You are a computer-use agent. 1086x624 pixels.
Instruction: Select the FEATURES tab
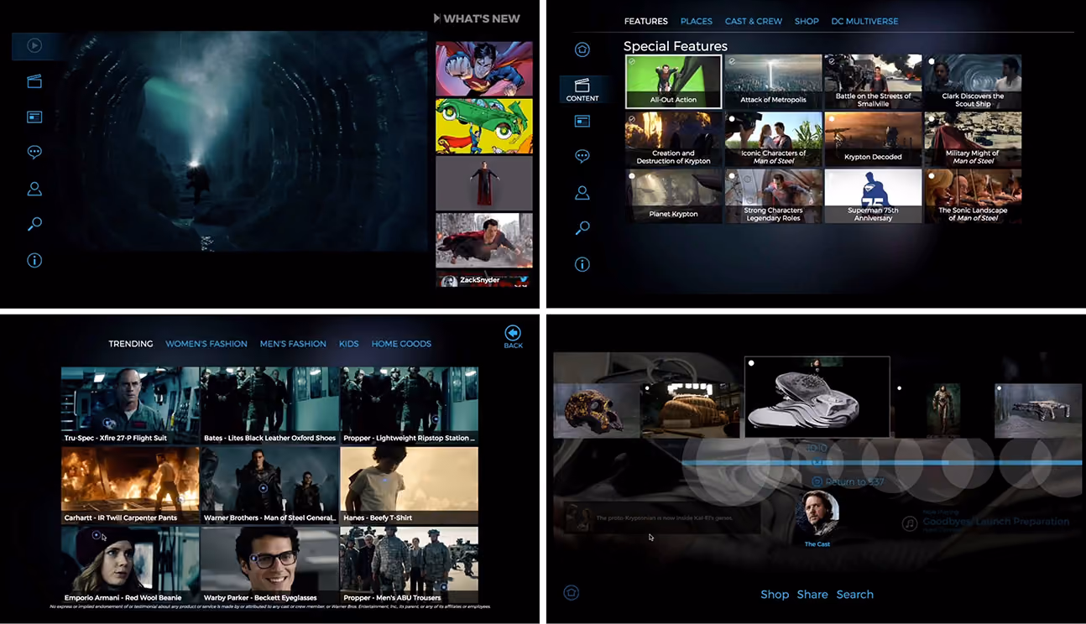point(646,21)
